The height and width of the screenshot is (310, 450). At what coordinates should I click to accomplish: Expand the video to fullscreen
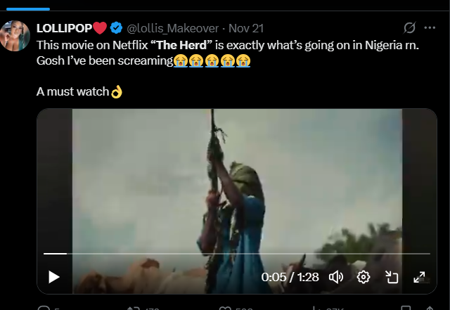pos(418,277)
